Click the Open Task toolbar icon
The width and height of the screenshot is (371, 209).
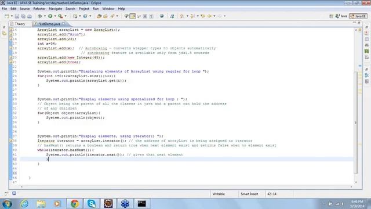tap(106, 16)
